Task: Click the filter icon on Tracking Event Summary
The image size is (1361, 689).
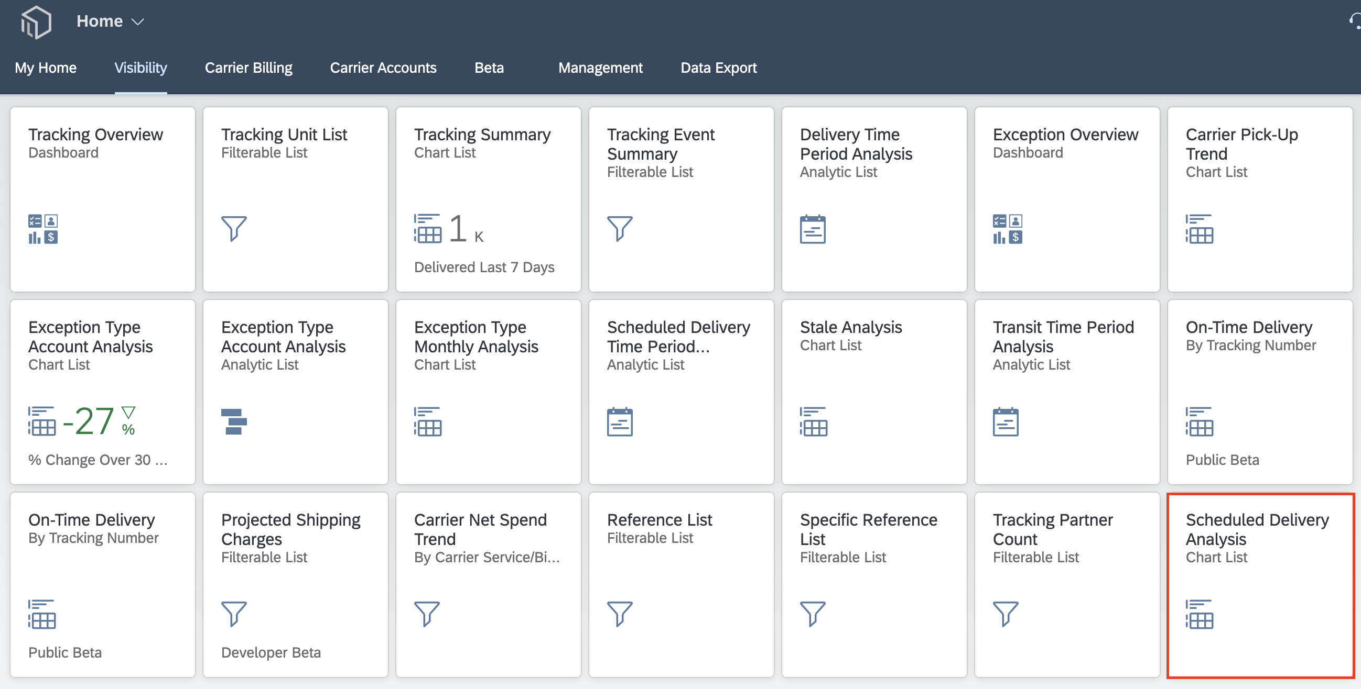Action: [x=620, y=229]
